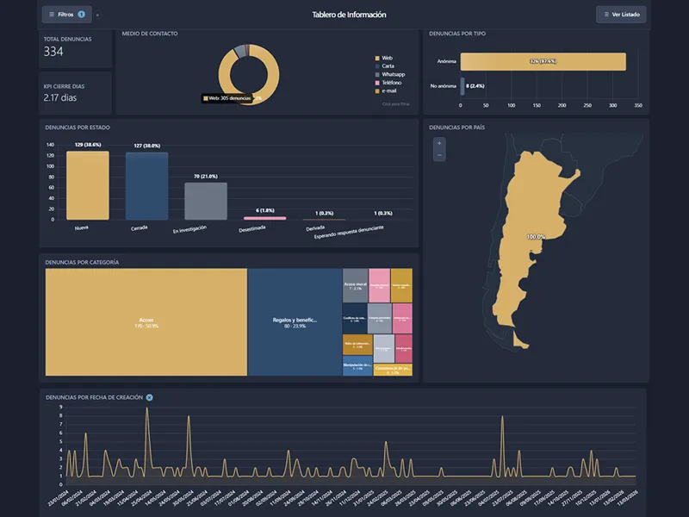Remove the date filter on creation chart
The width and height of the screenshot is (689, 517).
click(x=149, y=397)
